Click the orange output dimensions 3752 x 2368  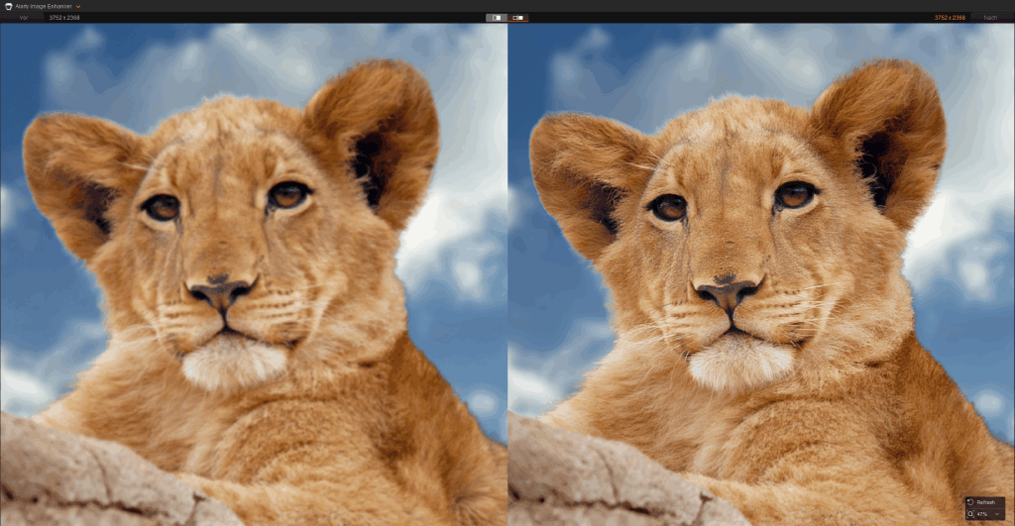pos(950,18)
